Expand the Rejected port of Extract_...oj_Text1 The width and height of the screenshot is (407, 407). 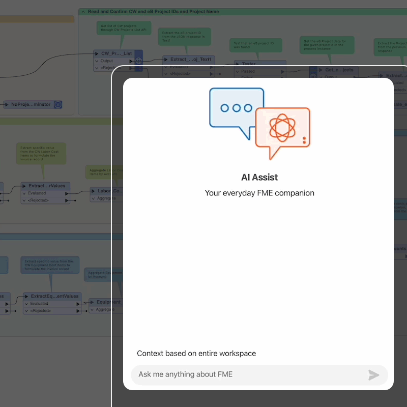(166, 74)
